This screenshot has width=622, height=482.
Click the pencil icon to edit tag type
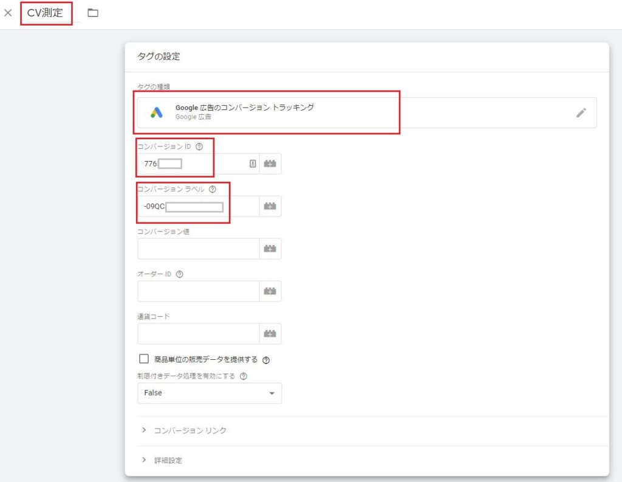pyautogui.click(x=581, y=112)
